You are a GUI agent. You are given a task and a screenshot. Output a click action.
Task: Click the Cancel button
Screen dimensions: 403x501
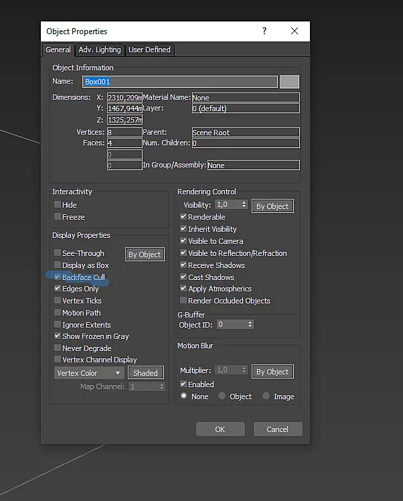pos(278,429)
